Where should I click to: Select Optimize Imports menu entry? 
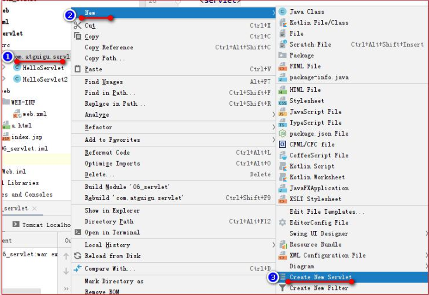point(173,163)
